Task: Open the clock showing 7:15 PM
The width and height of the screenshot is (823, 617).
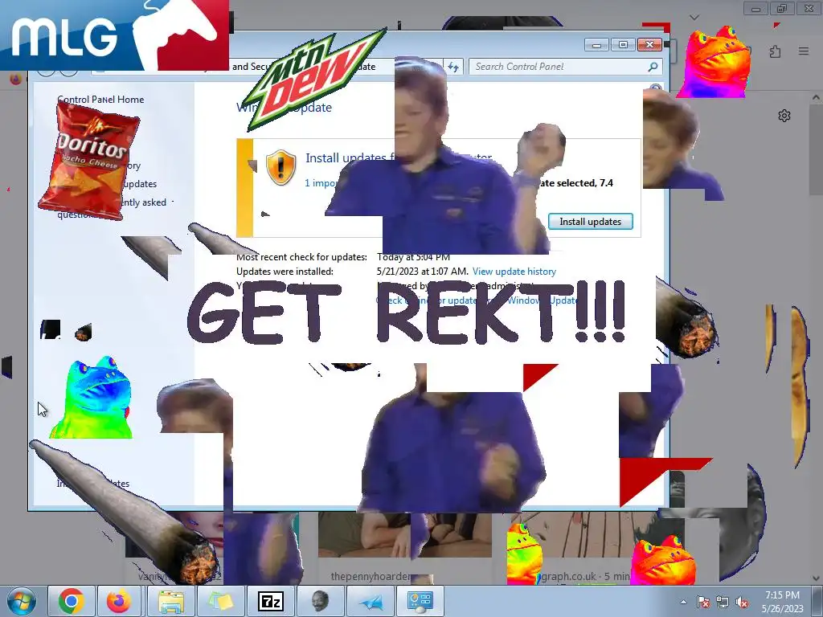Action: pyautogui.click(x=782, y=601)
